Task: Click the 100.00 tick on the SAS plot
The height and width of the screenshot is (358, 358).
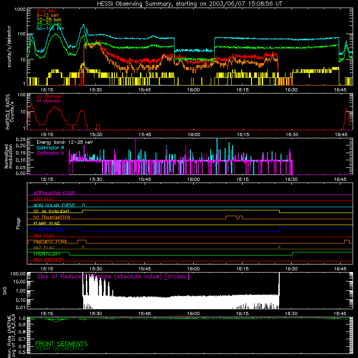Action: pos(18,274)
